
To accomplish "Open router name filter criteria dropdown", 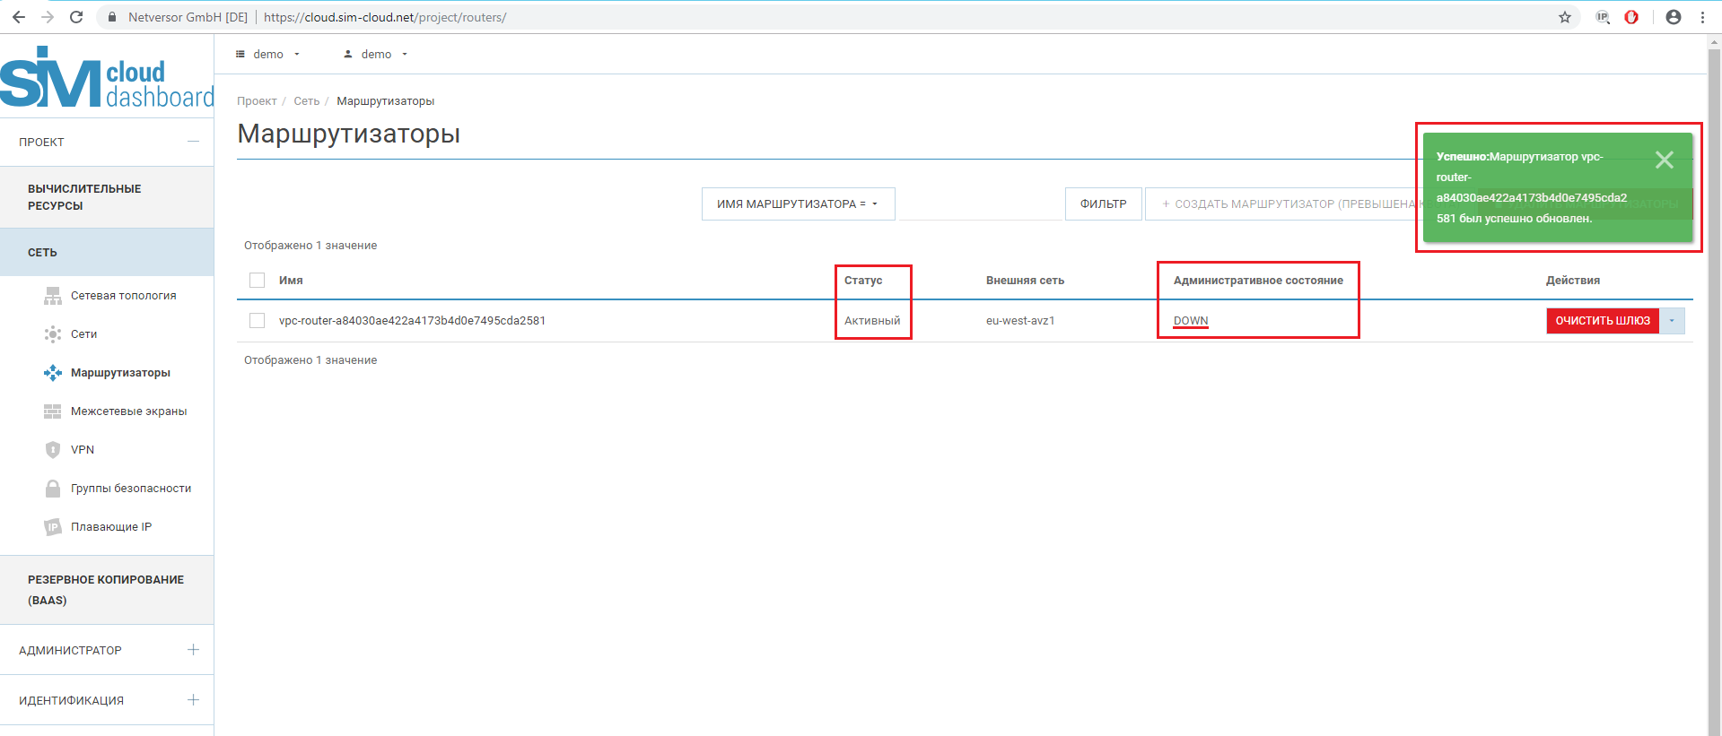I will click(x=797, y=204).
